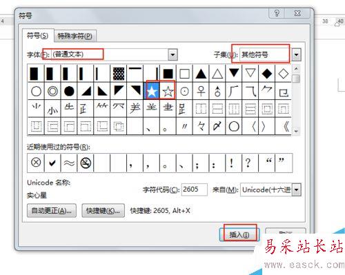The width and height of the screenshot is (345, 275).
Task: Choose the double circle bullseye symbol
Action: (x=52, y=91)
